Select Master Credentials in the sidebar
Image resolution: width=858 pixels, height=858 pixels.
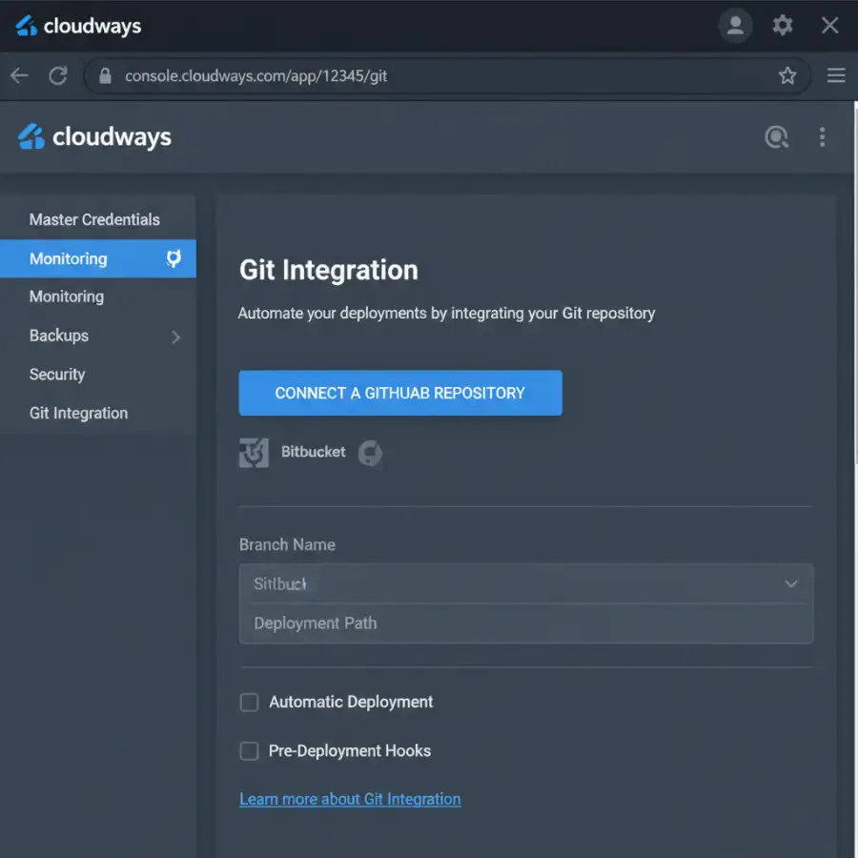click(x=92, y=219)
